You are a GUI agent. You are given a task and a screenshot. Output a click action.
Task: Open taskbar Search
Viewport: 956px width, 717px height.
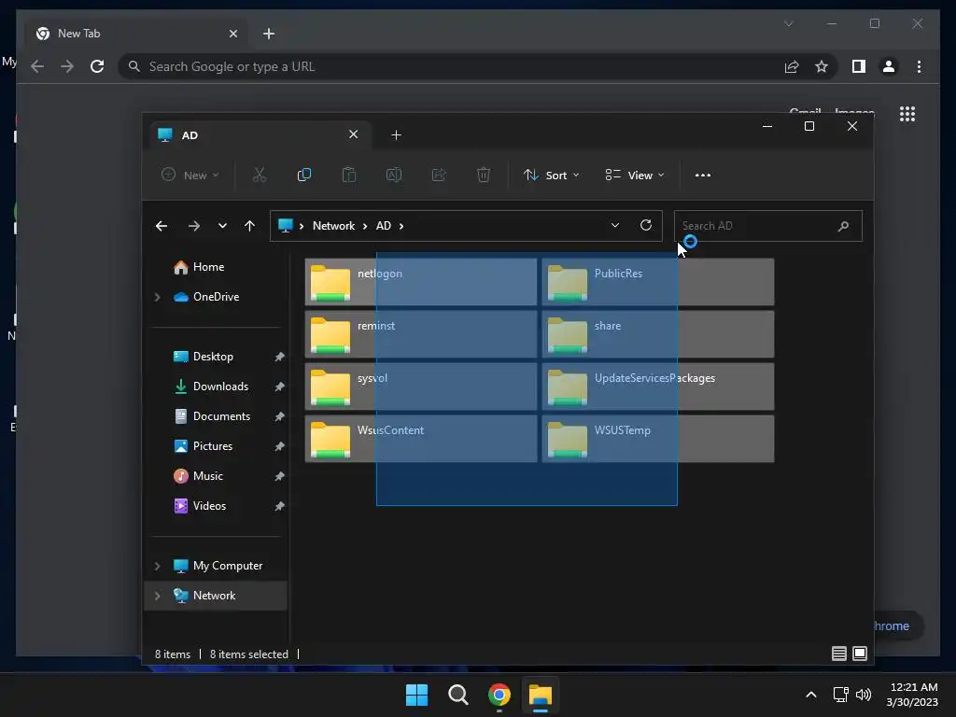coord(457,695)
